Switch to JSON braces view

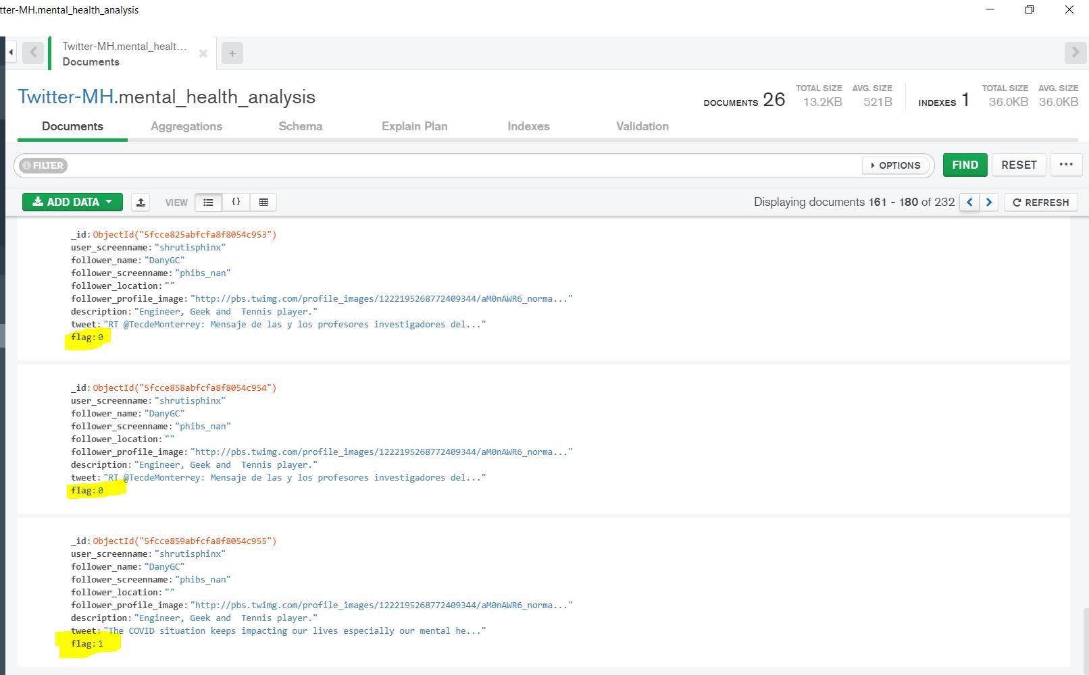236,202
